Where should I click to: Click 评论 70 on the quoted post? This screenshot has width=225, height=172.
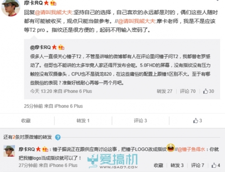[188, 91]
